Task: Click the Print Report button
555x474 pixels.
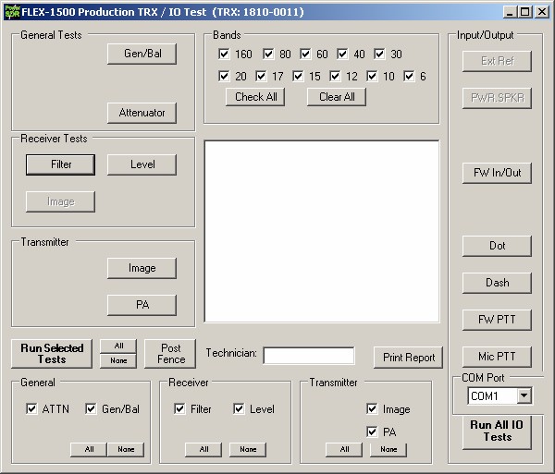Action: (x=408, y=358)
